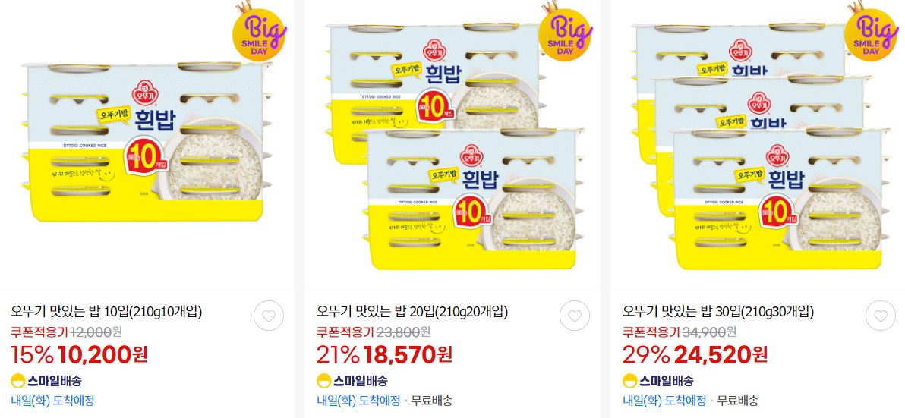Image resolution: width=905 pixels, height=418 pixels.
Task: Click the Big Smile Day badge on the second product
Action: (x=565, y=32)
